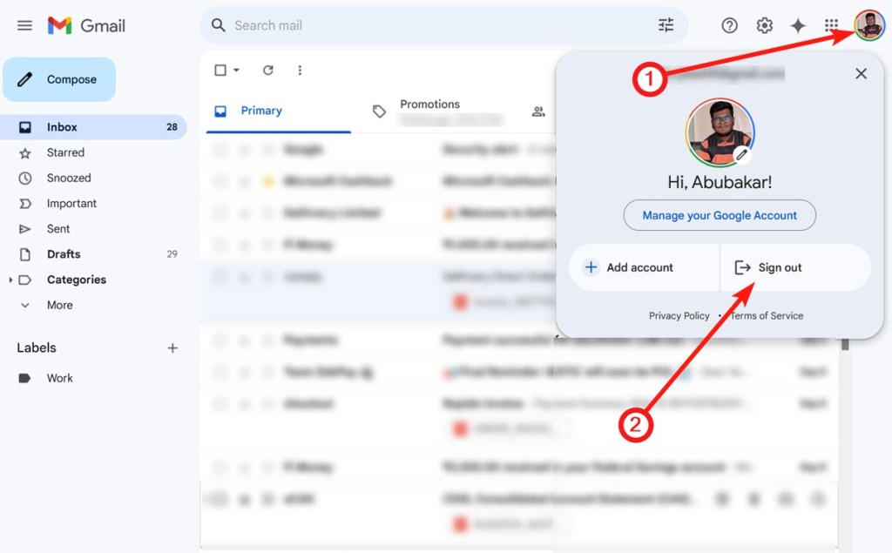The width and height of the screenshot is (892, 553).
Task: Compose a new email
Action: (x=59, y=79)
